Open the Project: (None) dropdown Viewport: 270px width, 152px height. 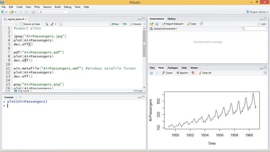click(257, 12)
